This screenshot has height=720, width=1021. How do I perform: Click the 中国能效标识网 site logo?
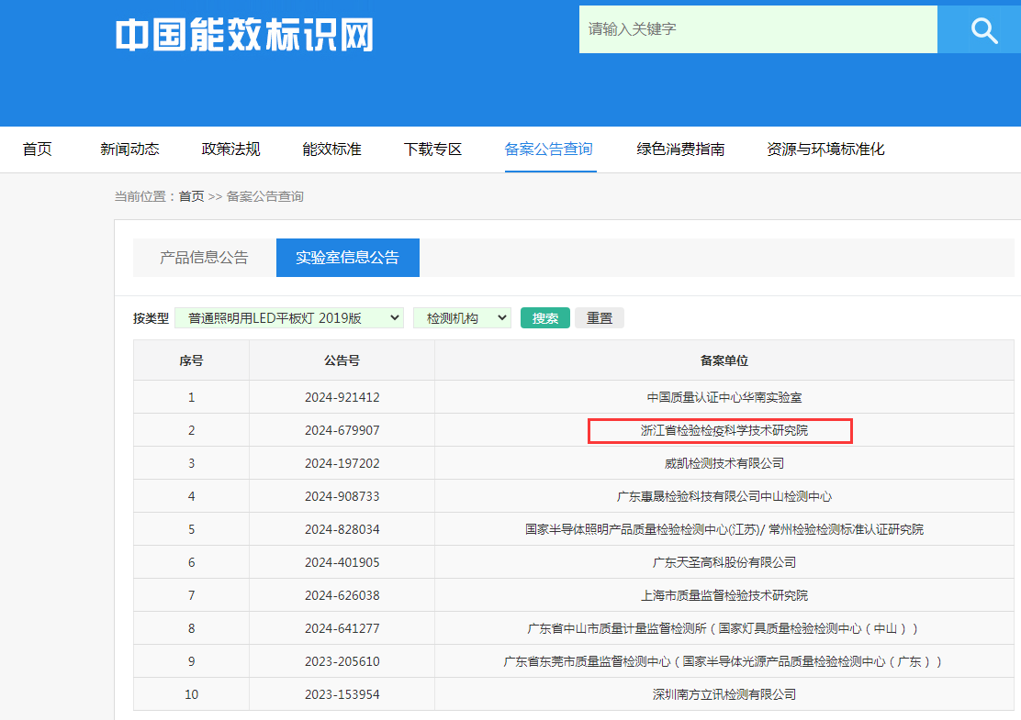coord(244,35)
